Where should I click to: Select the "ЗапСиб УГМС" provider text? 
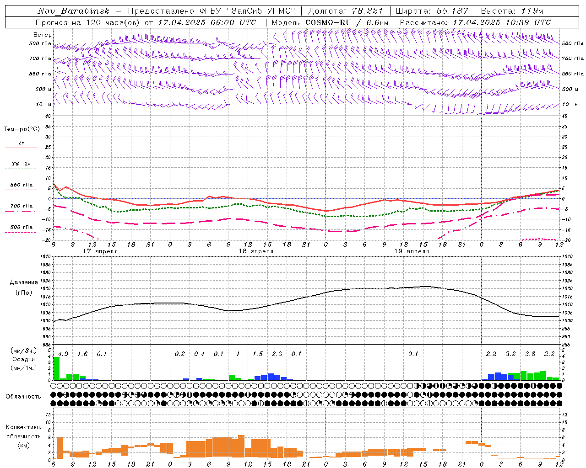tap(261, 11)
